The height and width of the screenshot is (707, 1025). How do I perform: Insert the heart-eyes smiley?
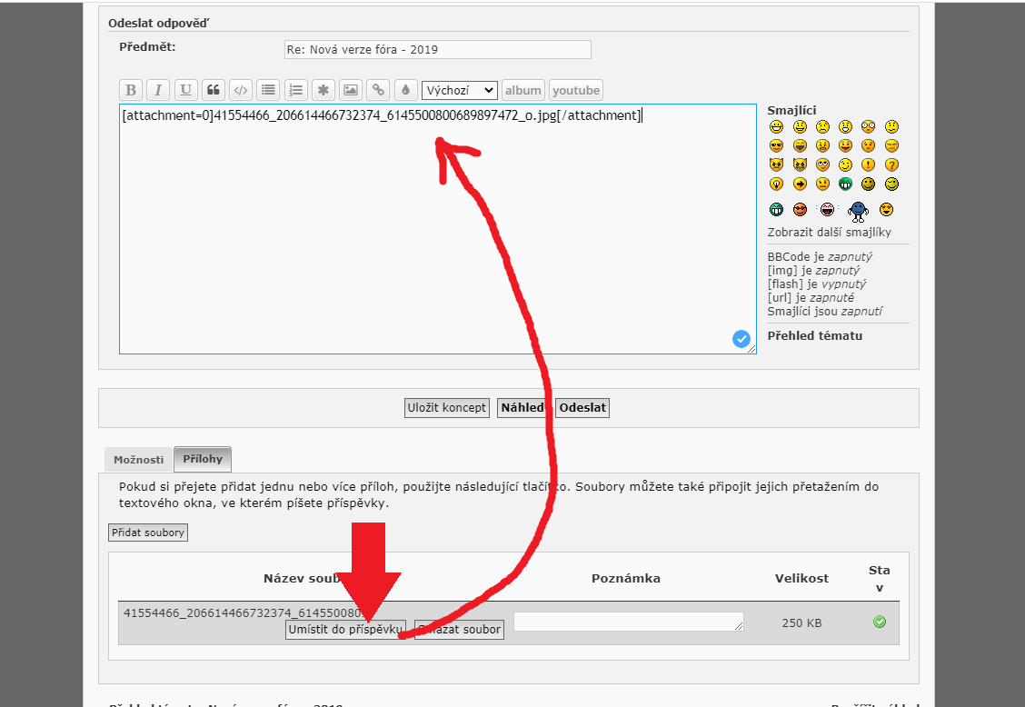(x=886, y=210)
